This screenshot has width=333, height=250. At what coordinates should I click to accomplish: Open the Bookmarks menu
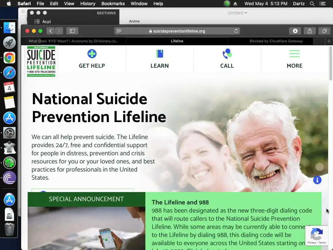(113, 4)
